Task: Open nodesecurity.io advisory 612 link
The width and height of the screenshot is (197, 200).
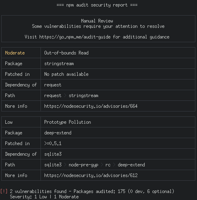Action: (91, 175)
